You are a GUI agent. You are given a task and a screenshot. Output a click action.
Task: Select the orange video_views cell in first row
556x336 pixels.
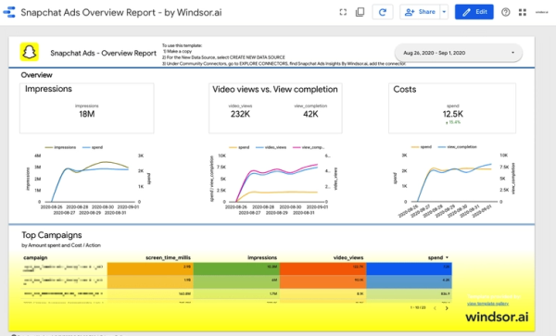click(323, 268)
